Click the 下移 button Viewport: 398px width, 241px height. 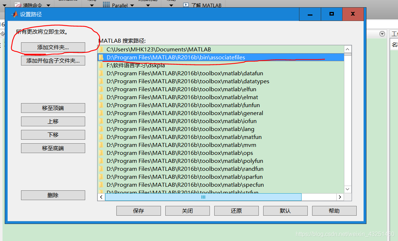tap(53, 135)
